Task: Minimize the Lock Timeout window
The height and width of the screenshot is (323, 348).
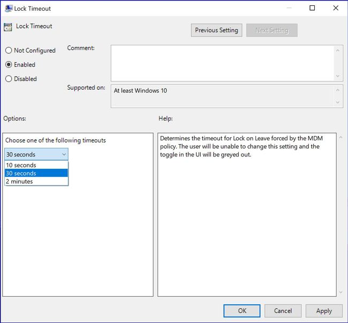Action: coord(289,8)
